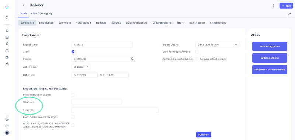Select the Gruppenmapping tab
Viewport: 295px width, 140px height.
(162, 23)
